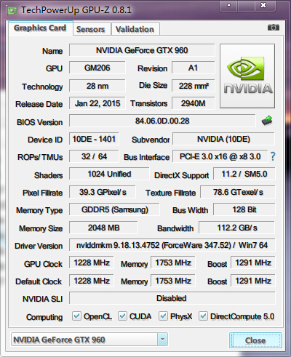This screenshot has height=357, width=291.
Task: Click the "Texture Fillrate" label
Action: click(x=170, y=193)
